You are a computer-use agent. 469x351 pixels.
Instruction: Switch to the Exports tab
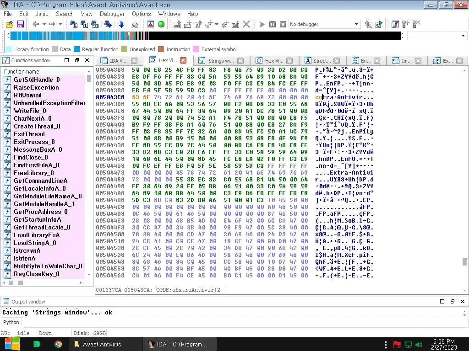[x=447, y=61]
